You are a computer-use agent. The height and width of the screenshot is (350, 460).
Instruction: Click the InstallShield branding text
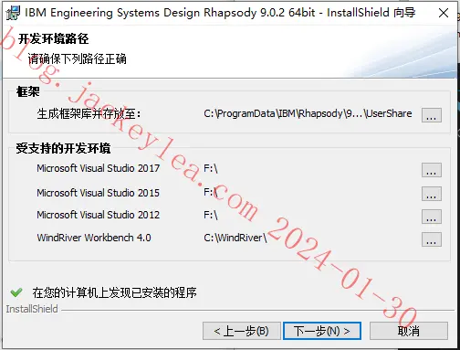click(32, 309)
